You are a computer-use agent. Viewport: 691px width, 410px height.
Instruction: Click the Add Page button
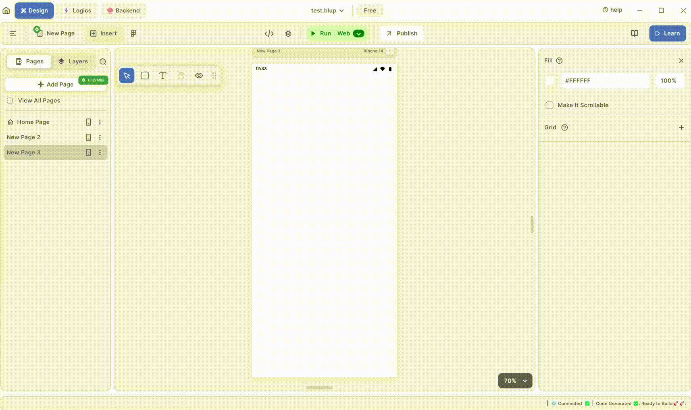click(x=56, y=84)
